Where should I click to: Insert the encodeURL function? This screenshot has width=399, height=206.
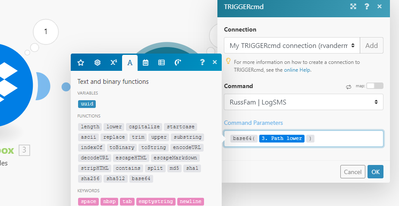pyautogui.click(x=187, y=147)
